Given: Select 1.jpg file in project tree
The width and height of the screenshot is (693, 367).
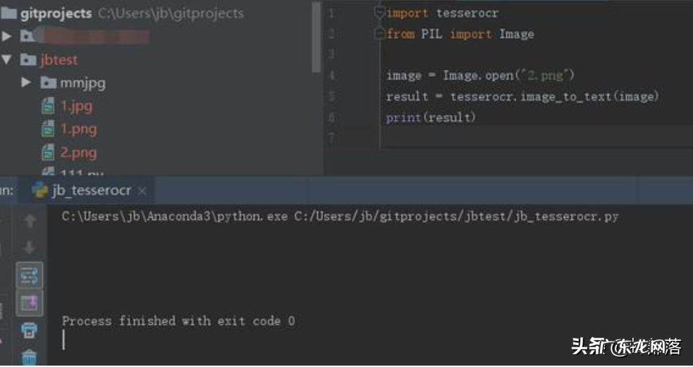Looking at the screenshot, I should [75, 106].
